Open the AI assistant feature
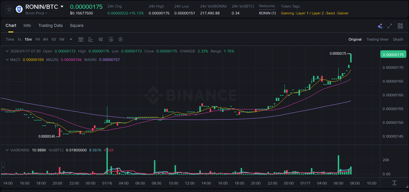The height and width of the screenshot is (192, 409). click(380, 26)
